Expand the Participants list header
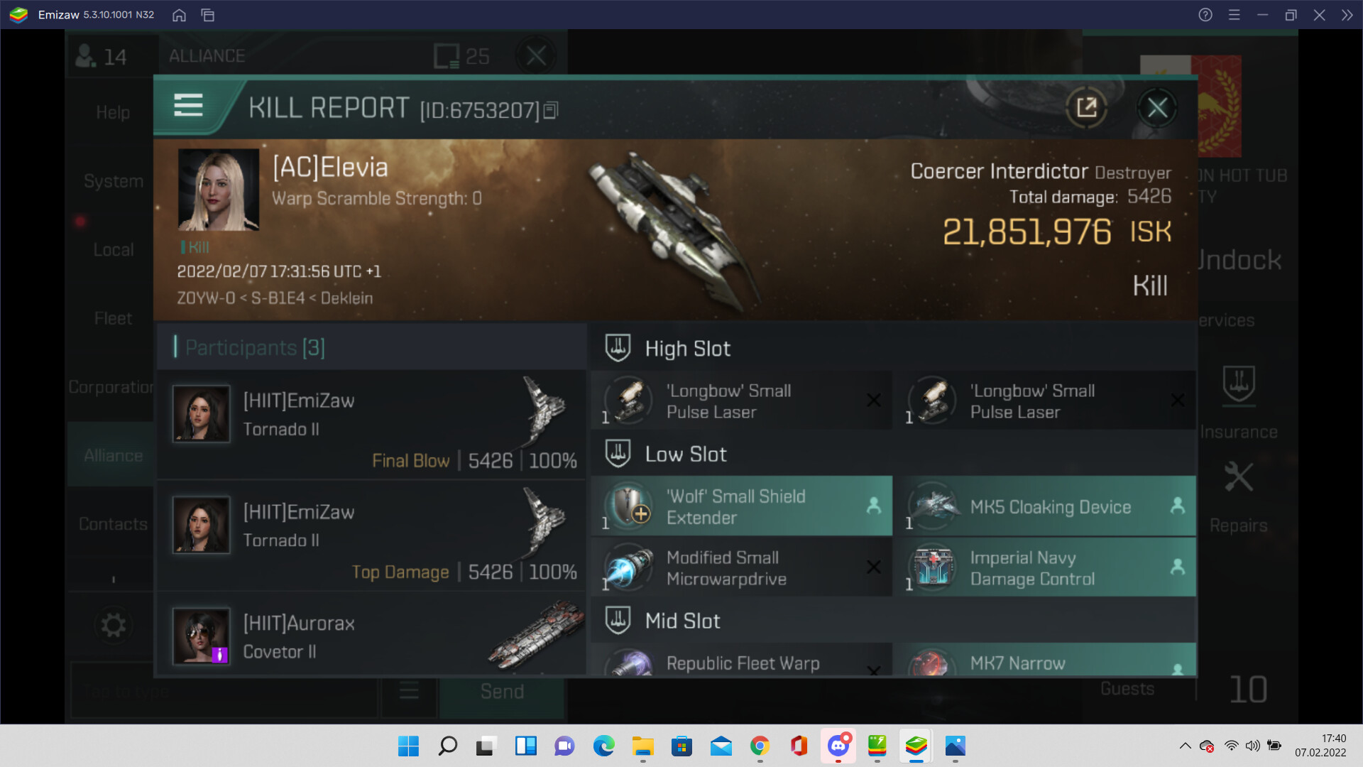 pos(254,348)
